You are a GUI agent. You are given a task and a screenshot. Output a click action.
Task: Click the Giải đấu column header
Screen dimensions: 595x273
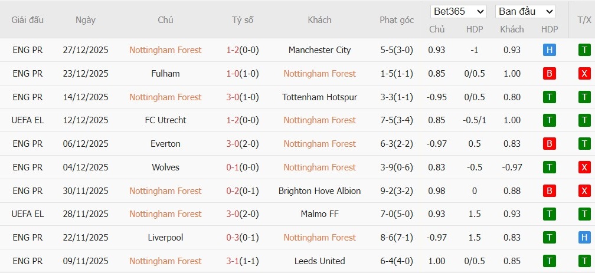click(28, 20)
